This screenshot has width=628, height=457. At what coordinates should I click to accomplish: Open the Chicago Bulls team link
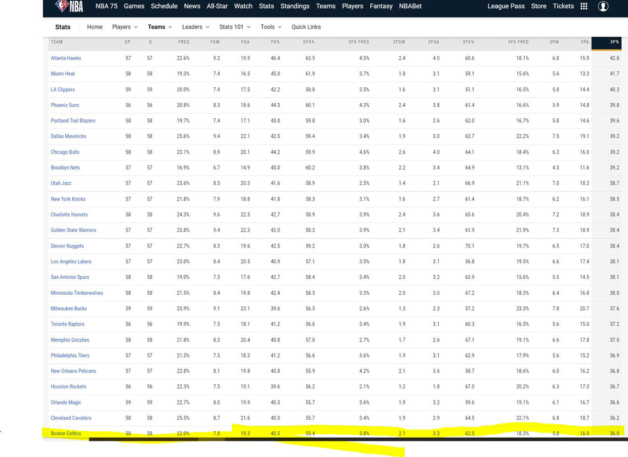65,152
